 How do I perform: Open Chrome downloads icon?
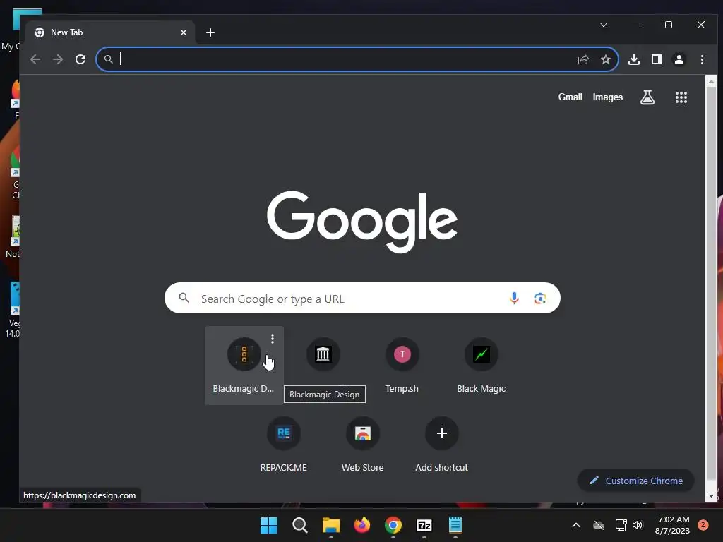coord(634,59)
